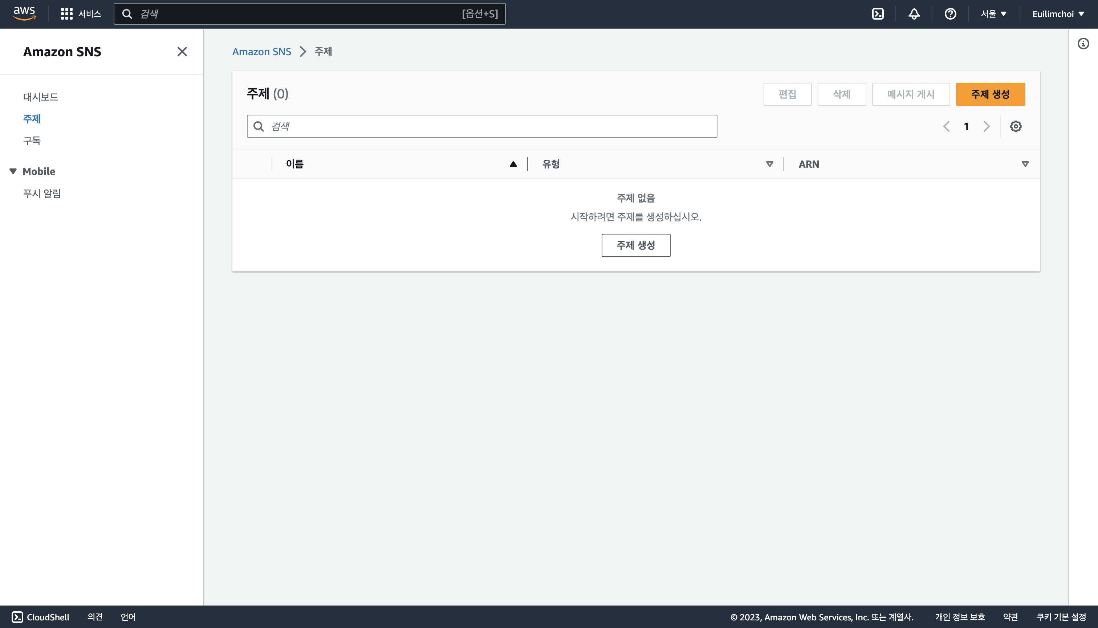This screenshot has height=628, width=1098.
Task: Go to next page of topics
Action: click(x=986, y=126)
